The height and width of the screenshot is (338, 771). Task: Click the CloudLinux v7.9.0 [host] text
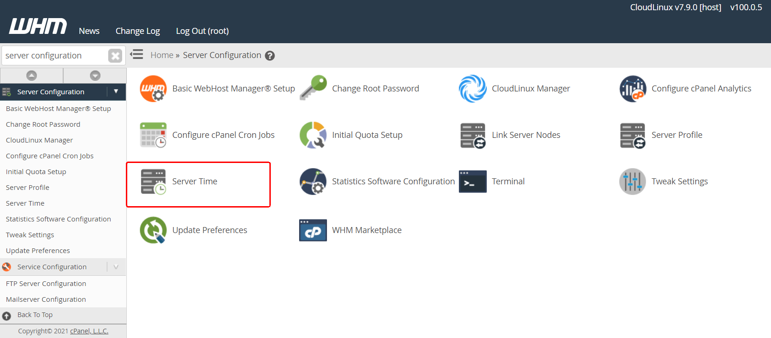675,7
